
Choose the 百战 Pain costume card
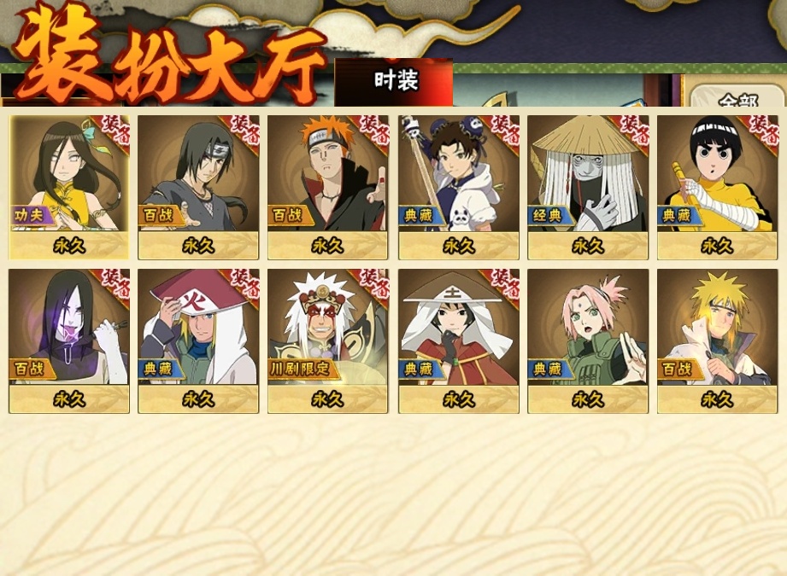coord(328,187)
